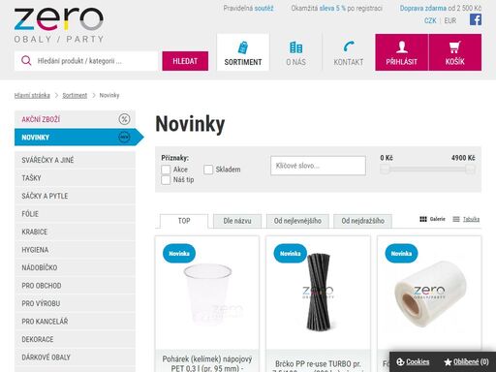The height and width of the screenshot is (372, 496).
Task: Go to Hlavní stránka breadcrumb
Action: click(32, 95)
